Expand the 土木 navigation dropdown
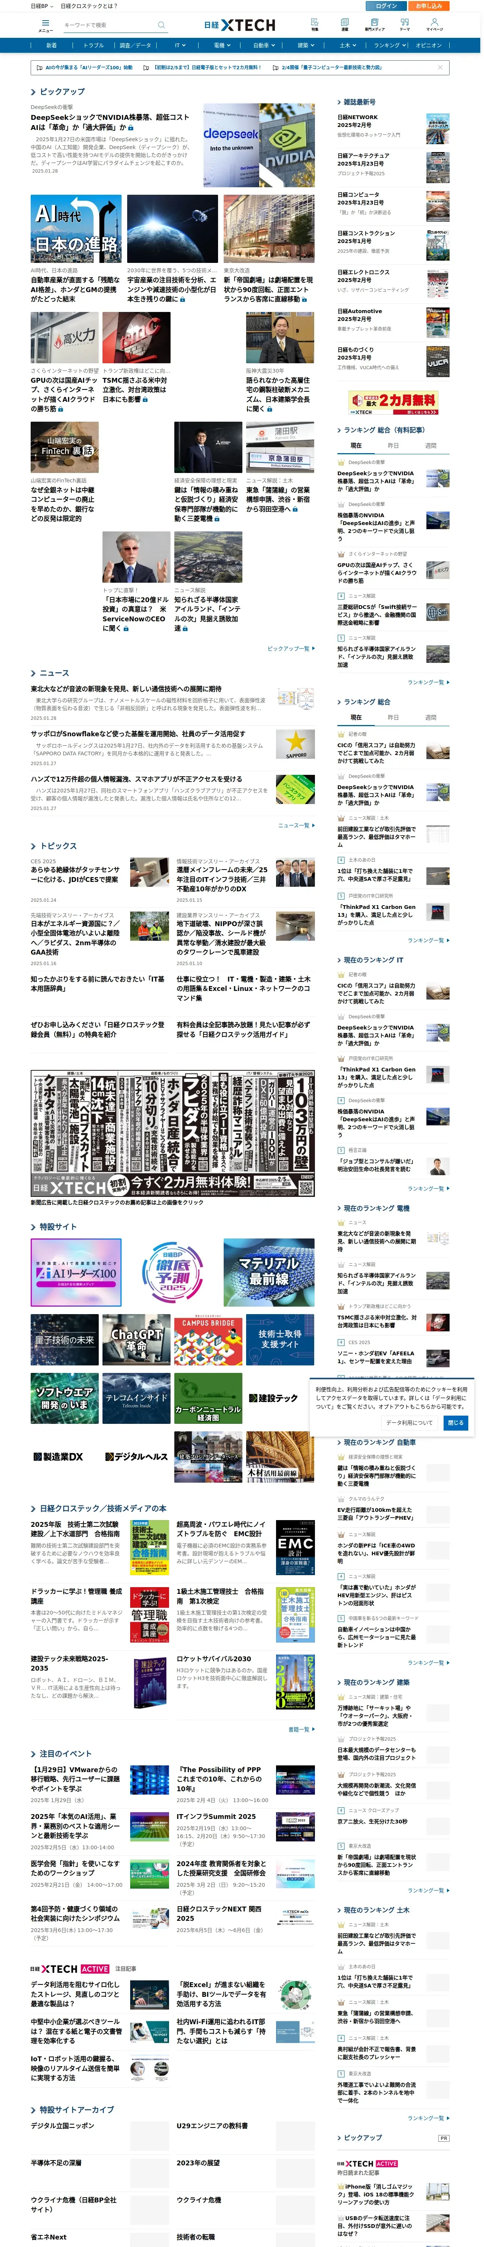 347,45
